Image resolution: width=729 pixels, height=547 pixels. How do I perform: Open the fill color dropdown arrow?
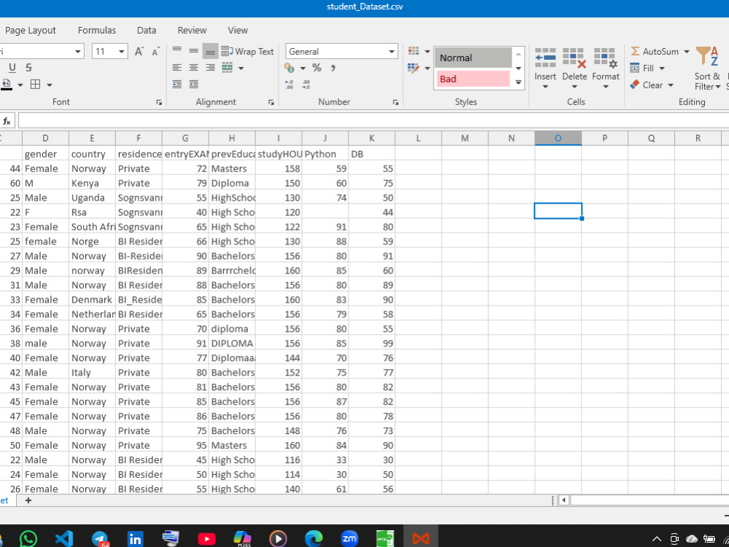click(20, 85)
